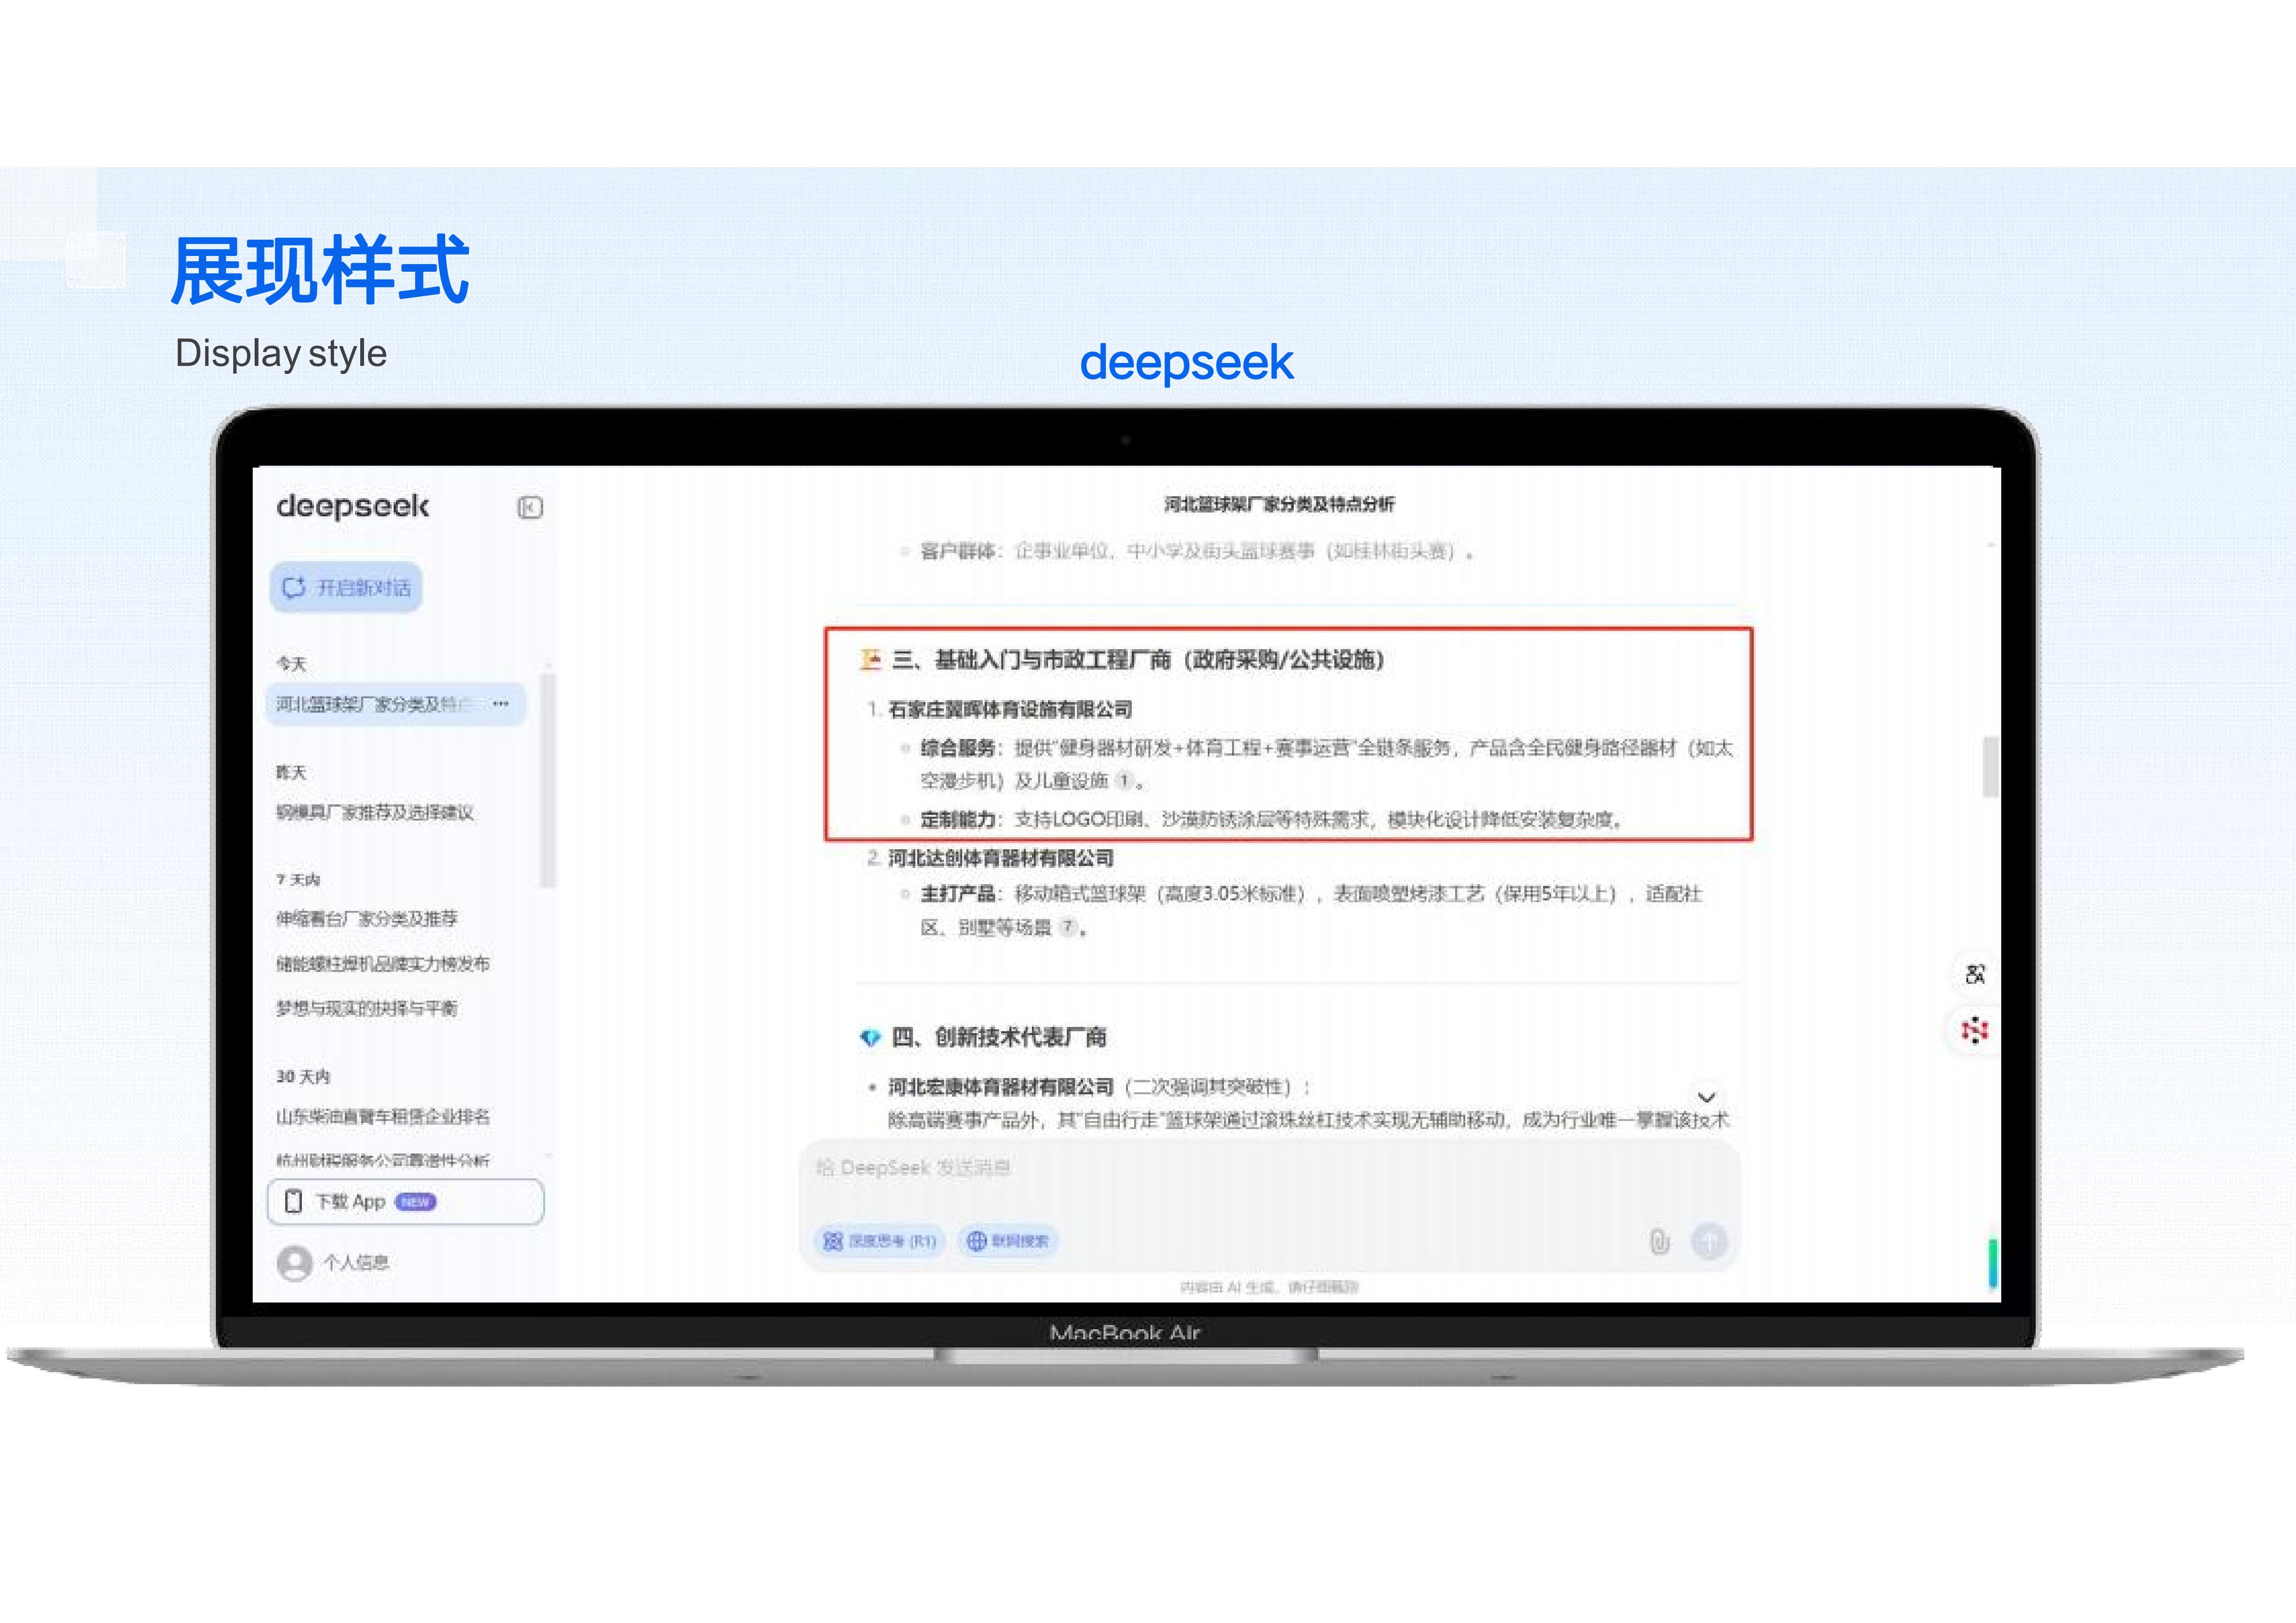The width and height of the screenshot is (2296, 1623).
Task: Click the NEW badge on 下载 App
Action: [x=415, y=1202]
